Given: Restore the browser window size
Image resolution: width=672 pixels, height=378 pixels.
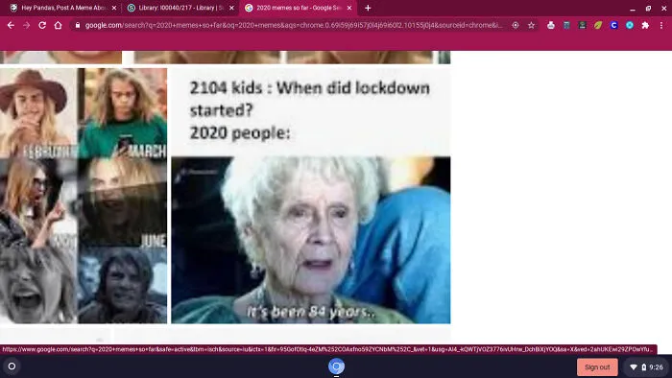Looking at the screenshot, I should click(x=648, y=8).
